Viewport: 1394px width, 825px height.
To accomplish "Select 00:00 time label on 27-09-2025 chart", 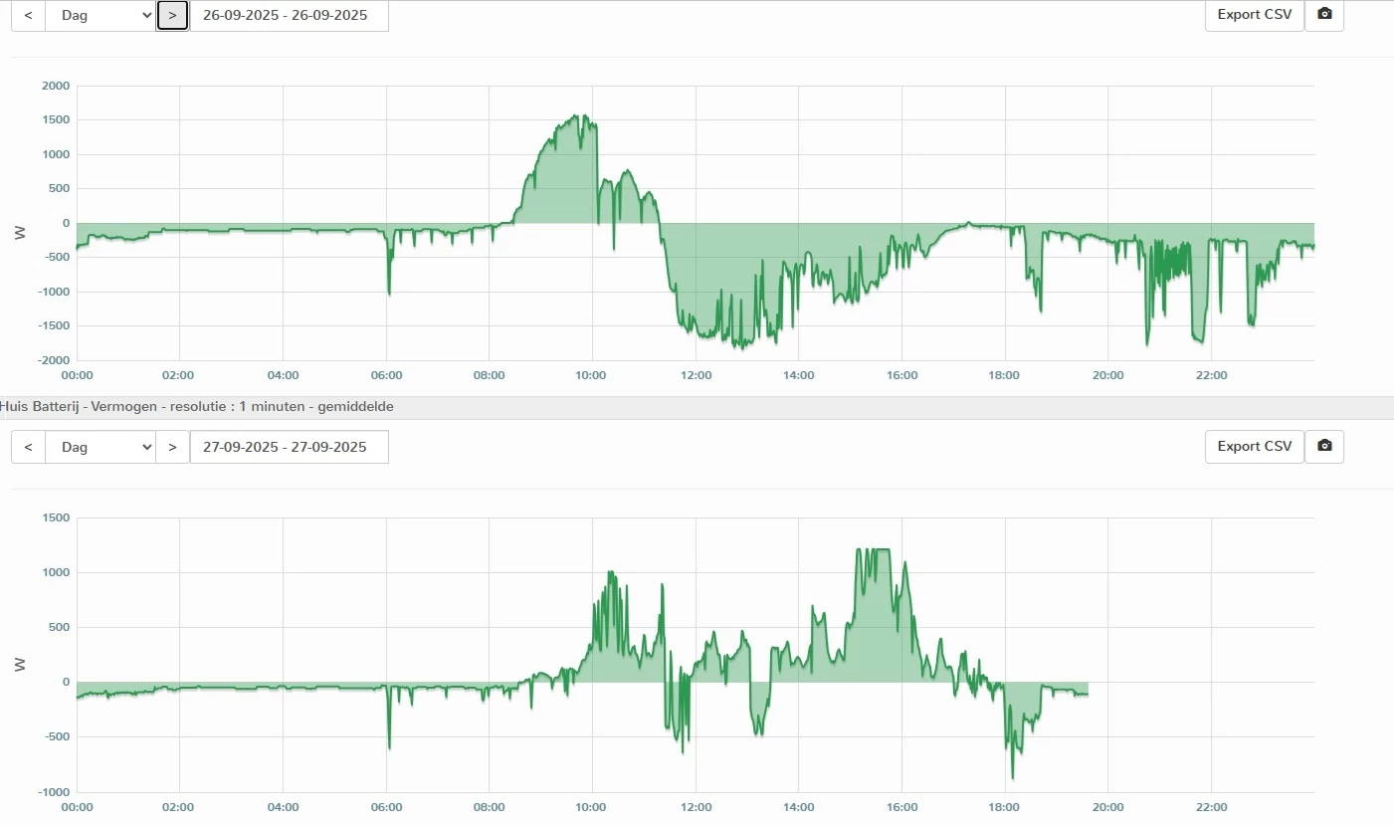I will (77, 808).
